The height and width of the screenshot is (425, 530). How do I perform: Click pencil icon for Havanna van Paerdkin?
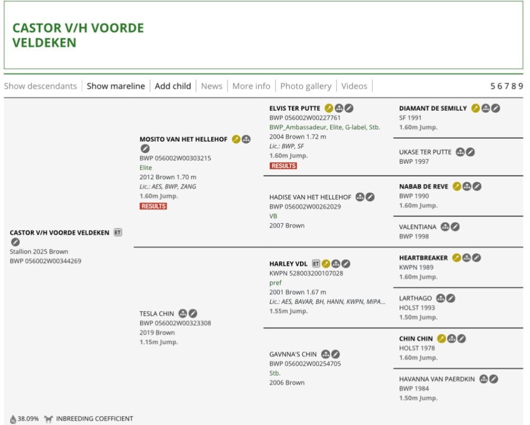[x=493, y=379]
